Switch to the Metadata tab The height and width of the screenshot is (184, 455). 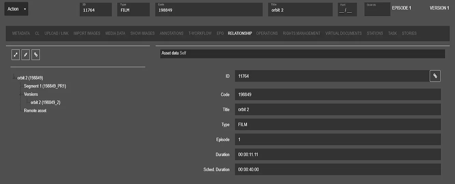point(21,33)
